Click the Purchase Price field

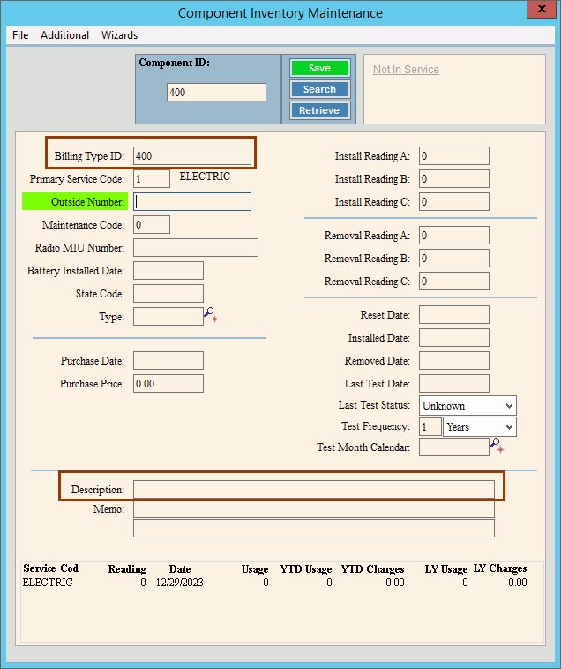[x=168, y=384]
